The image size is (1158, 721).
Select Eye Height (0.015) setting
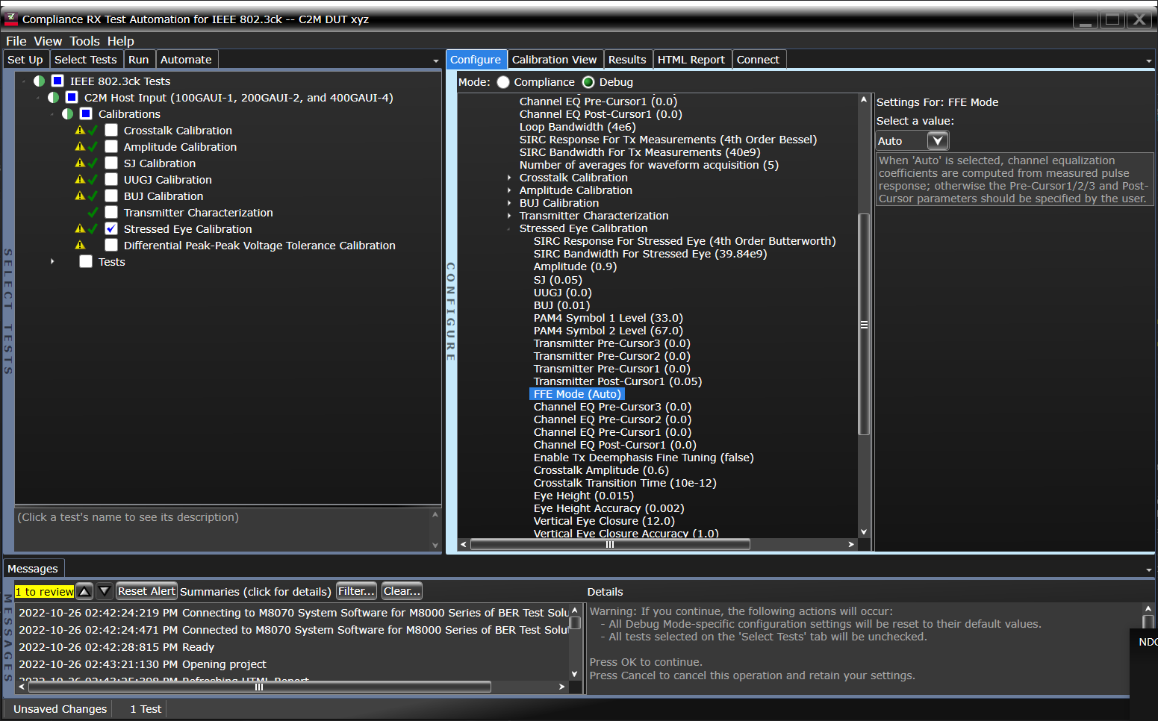coord(583,496)
